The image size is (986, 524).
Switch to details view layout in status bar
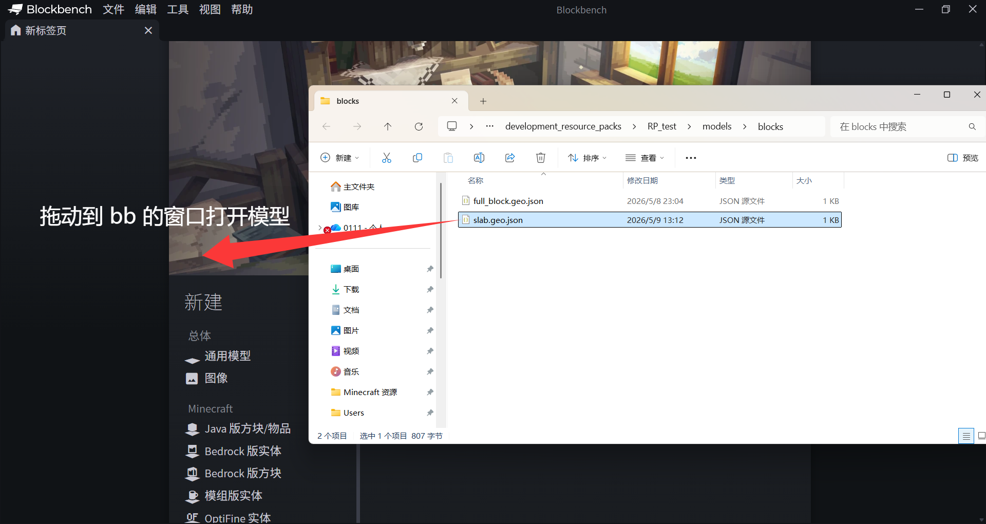966,436
